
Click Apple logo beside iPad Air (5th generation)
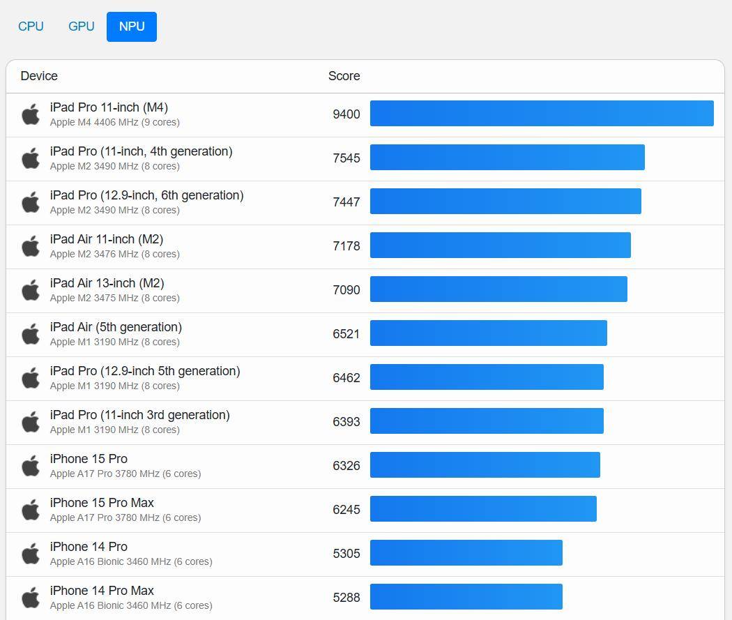click(x=31, y=334)
